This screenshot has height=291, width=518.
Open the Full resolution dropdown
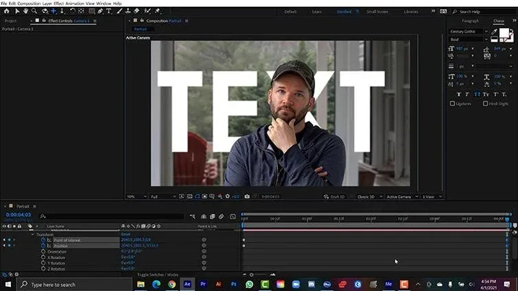pos(163,197)
